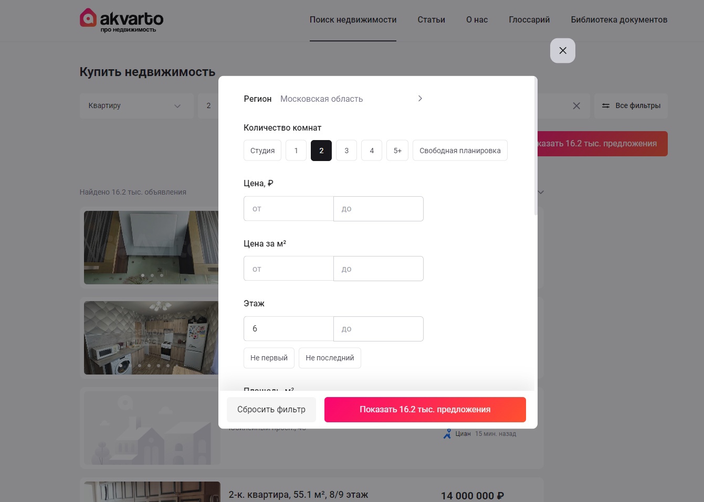Open the Глоссарий menu item
The height and width of the screenshot is (502, 704).
(529, 20)
